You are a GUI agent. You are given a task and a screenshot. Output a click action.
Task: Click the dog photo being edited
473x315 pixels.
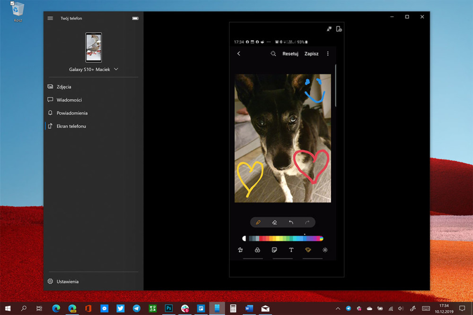tap(283, 138)
